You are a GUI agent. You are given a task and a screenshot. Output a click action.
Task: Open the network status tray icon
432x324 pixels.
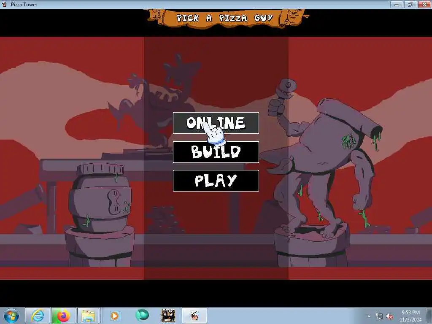379,316
